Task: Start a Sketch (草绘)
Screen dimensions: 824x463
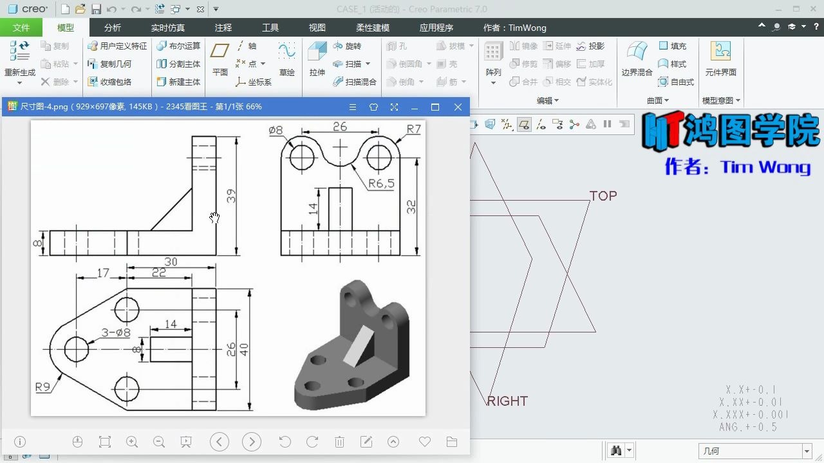Action: coord(287,59)
